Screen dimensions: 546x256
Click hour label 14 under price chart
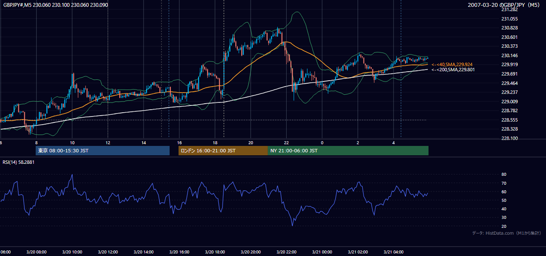(144, 143)
